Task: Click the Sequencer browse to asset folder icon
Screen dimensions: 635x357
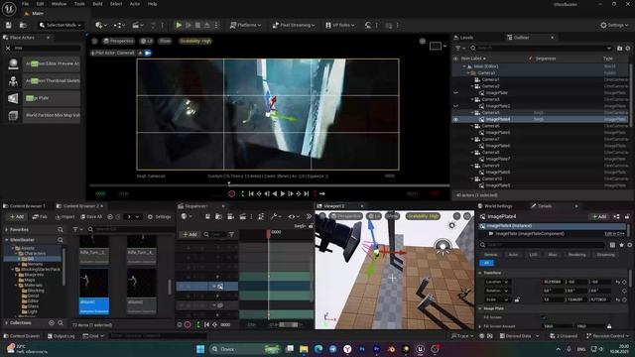Action: 218,217
